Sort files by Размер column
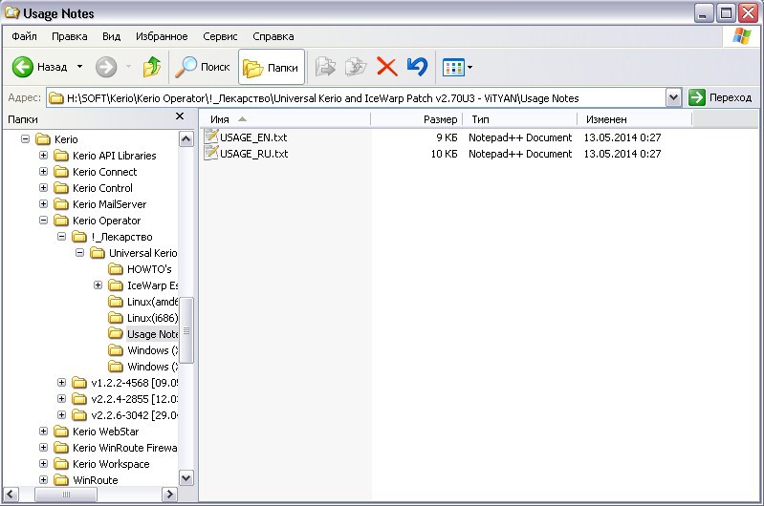Viewport: 764px width, 506px height. click(x=416, y=119)
